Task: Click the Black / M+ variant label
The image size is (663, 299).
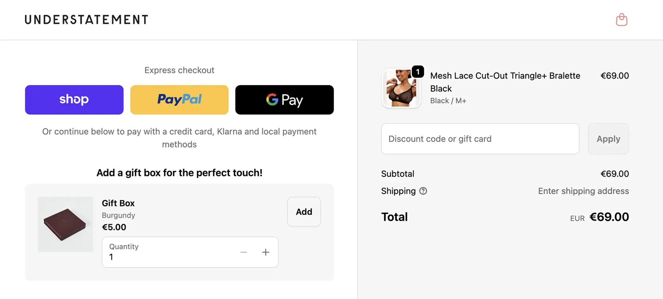Action: [x=448, y=101]
